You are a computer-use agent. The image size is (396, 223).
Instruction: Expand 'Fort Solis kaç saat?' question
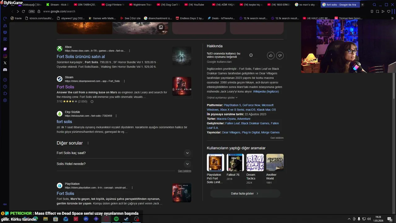(124, 153)
